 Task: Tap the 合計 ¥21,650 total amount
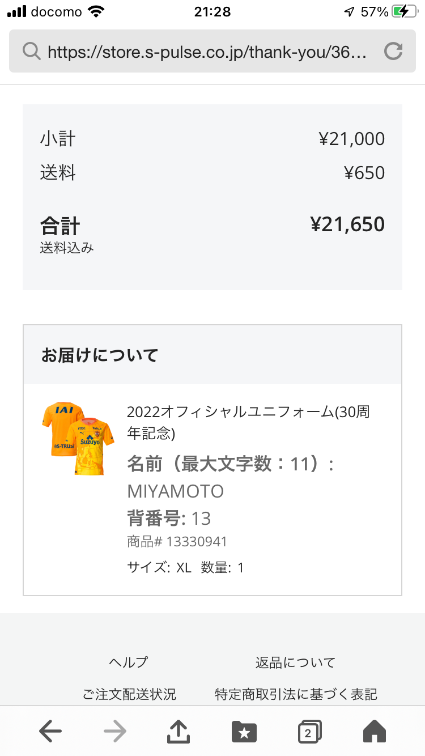click(x=347, y=224)
